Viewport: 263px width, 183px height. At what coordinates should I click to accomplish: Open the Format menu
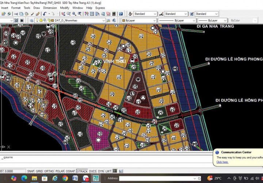click(16, 8)
